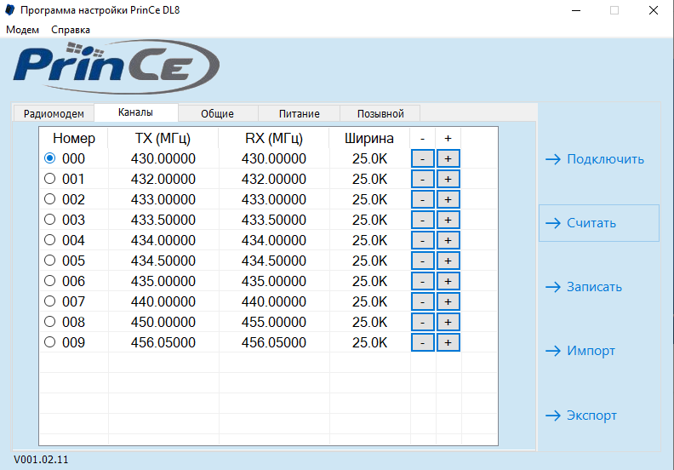Switch to the Каналы tab
The image size is (674, 470).
pyautogui.click(x=135, y=112)
